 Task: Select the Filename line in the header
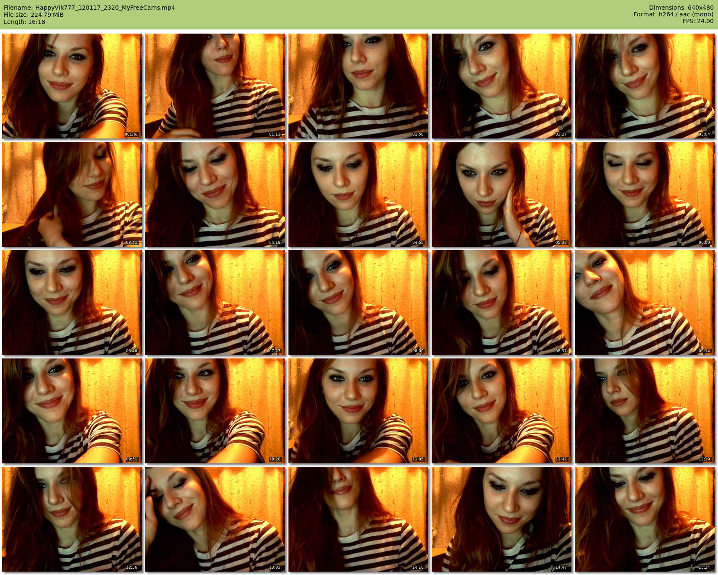click(x=89, y=8)
